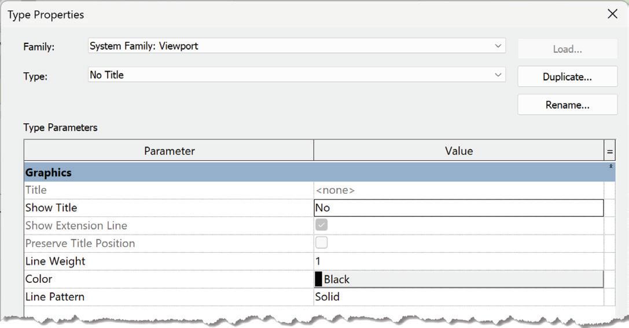The width and height of the screenshot is (629, 328).
Task: Click the Parameter column header
Action: click(169, 151)
